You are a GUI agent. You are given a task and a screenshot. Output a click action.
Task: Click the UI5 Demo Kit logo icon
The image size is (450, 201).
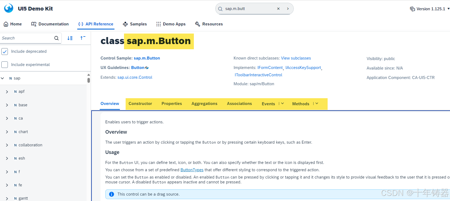[9, 8]
